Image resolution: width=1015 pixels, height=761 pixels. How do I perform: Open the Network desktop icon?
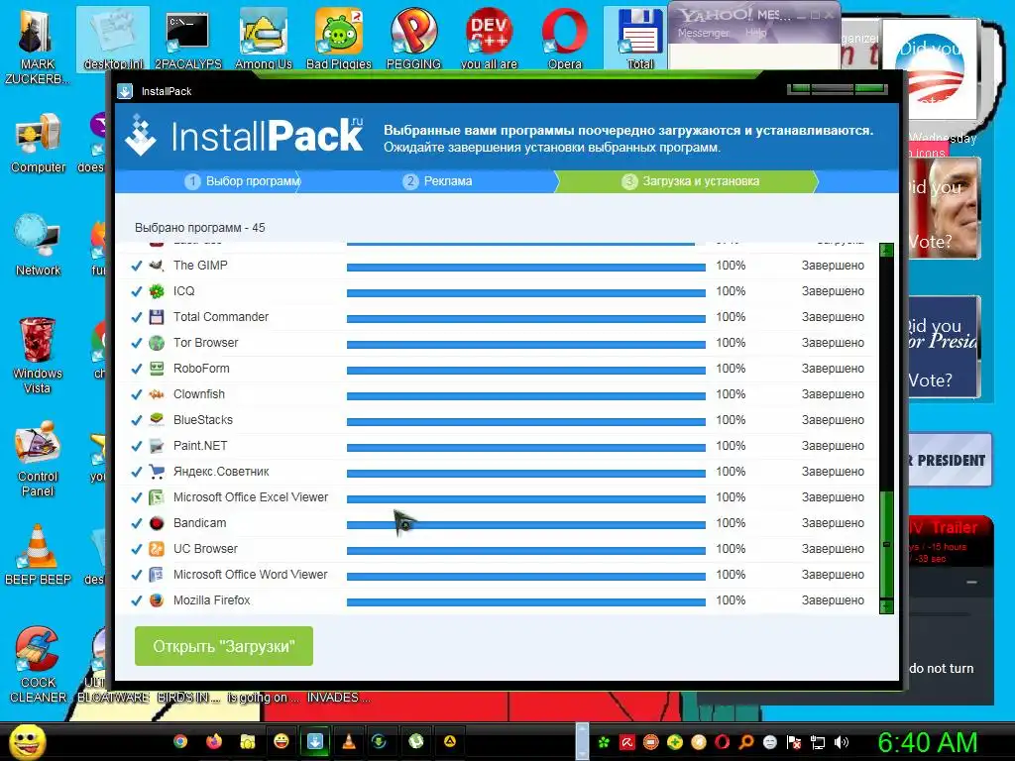click(x=38, y=246)
